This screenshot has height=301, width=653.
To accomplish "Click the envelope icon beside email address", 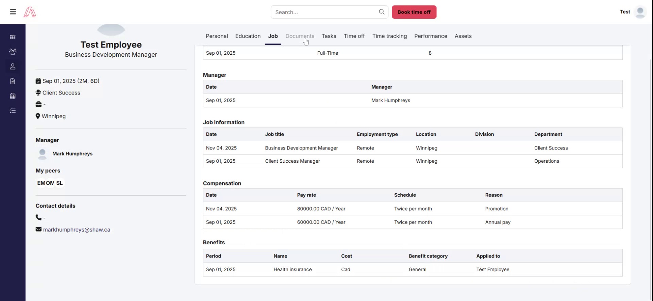I will pos(38,229).
